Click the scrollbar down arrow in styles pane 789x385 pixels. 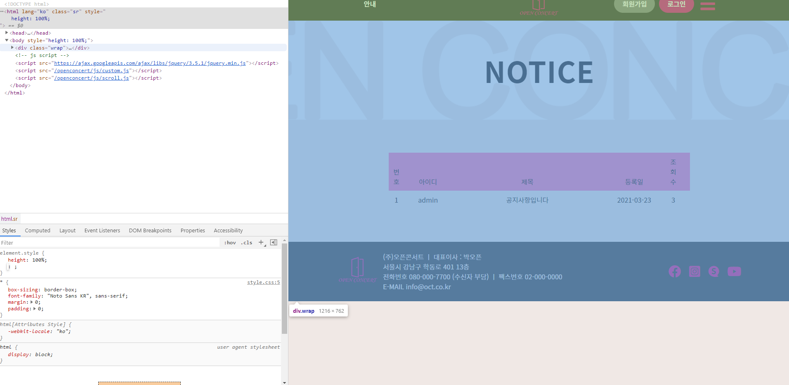click(284, 383)
